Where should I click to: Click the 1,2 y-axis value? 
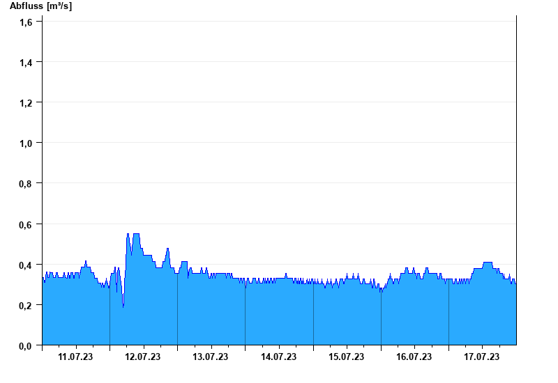click(26, 103)
